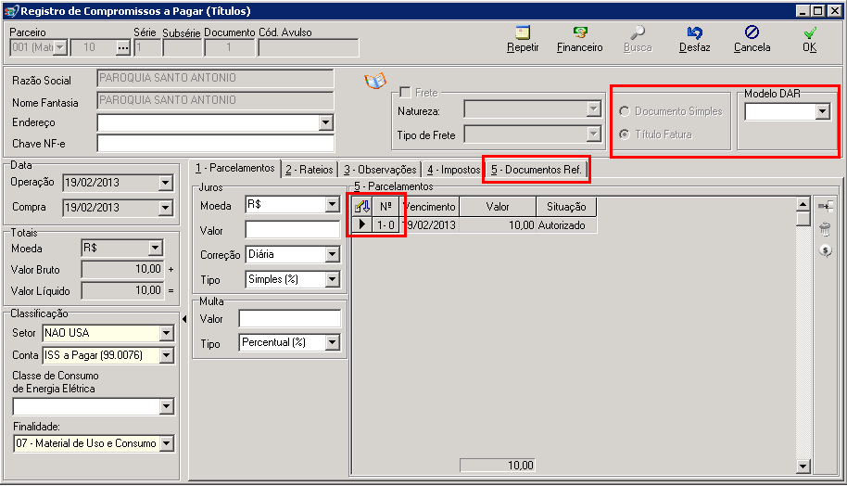Click the Vencimento column header

(x=429, y=207)
